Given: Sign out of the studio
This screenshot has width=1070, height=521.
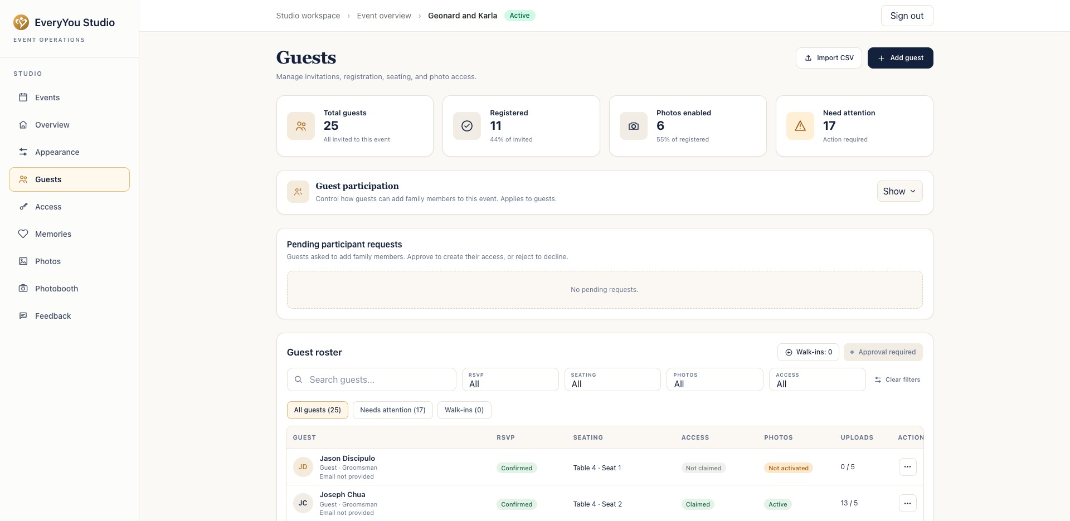Looking at the screenshot, I should [907, 16].
